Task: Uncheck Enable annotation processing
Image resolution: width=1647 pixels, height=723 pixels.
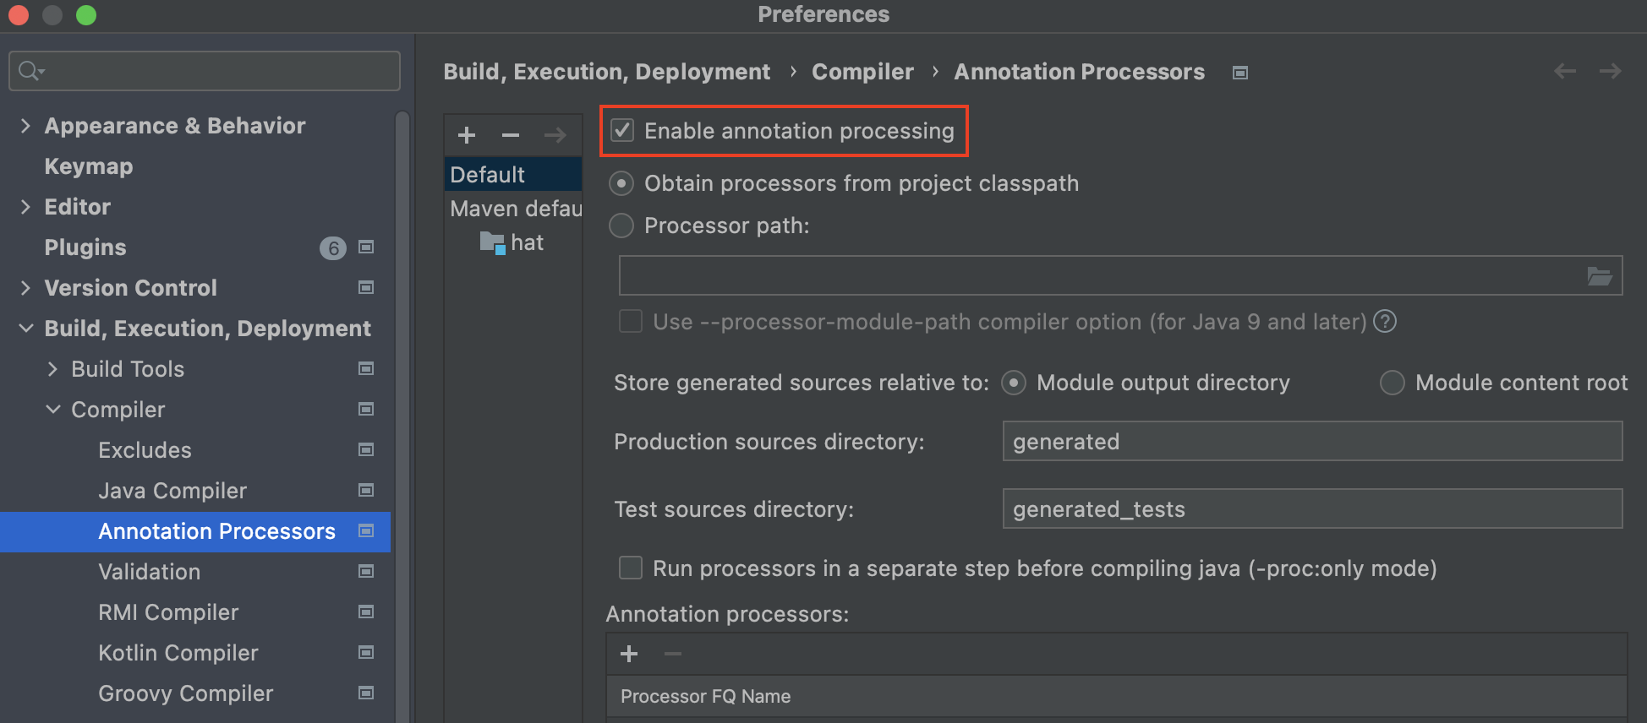Action: (623, 131)
